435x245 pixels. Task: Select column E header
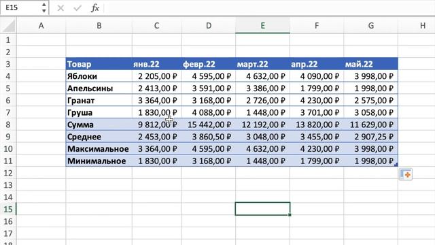tap(263, 26)
